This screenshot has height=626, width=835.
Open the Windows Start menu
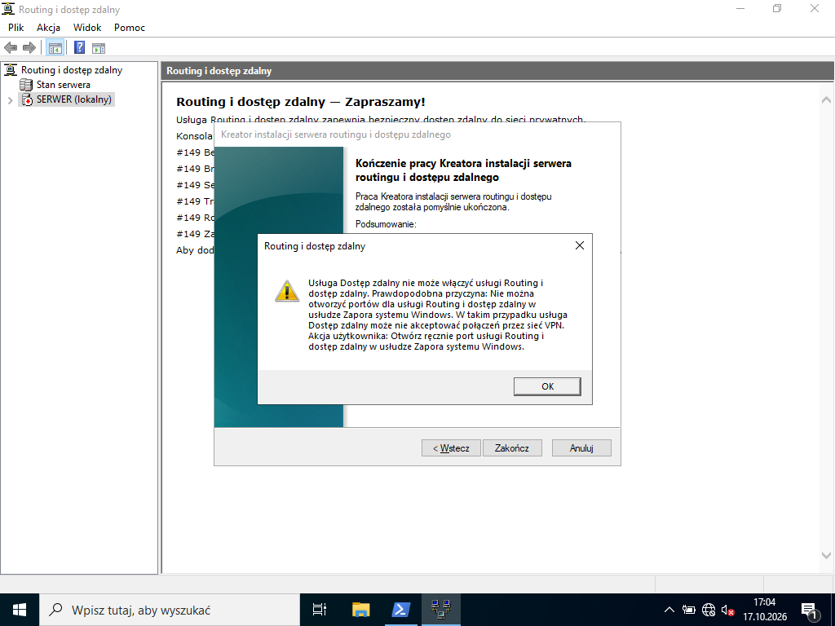pyautogui.click(x=20, y=610)
